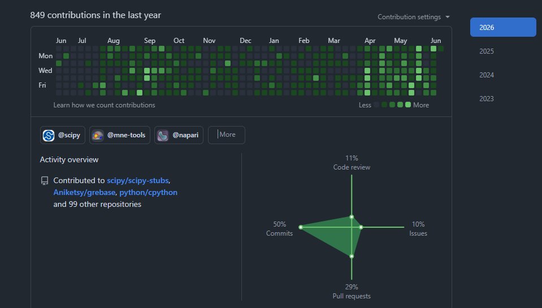Image resolution: width=542 pixels, height=308 pixels.
Task: Click the Commits data point on radar chart
Action: [x=301, y=227]
